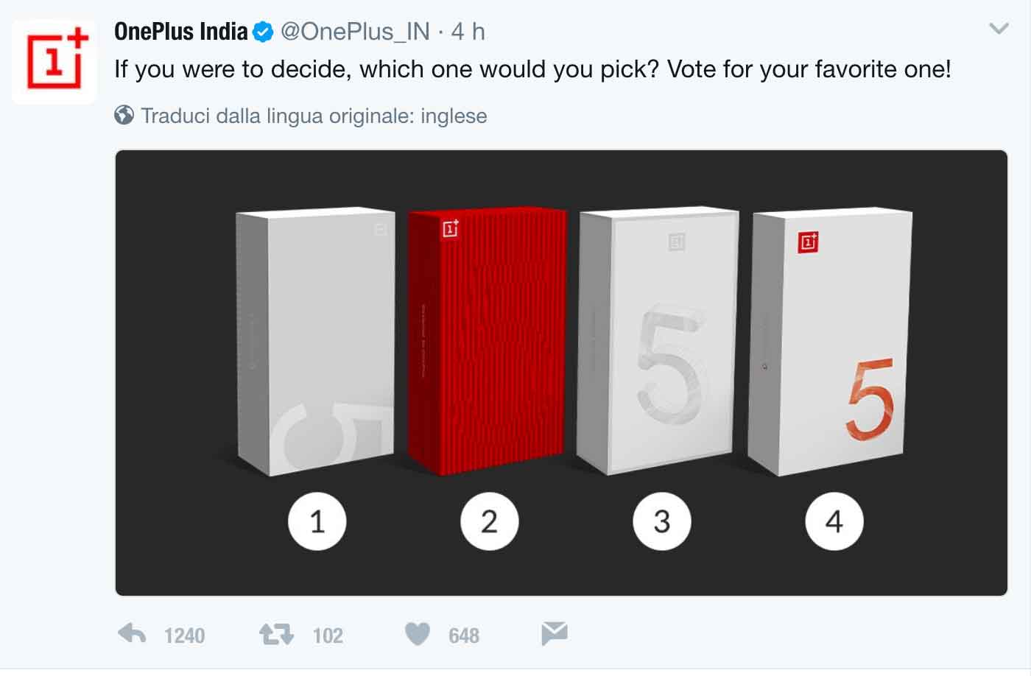Click the heart icon to like the tweet
Viewport: 1031px width, 676px height.
point(418,632)
